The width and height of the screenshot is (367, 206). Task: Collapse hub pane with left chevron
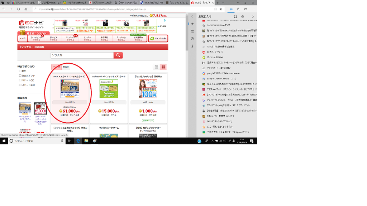point(192,16)
